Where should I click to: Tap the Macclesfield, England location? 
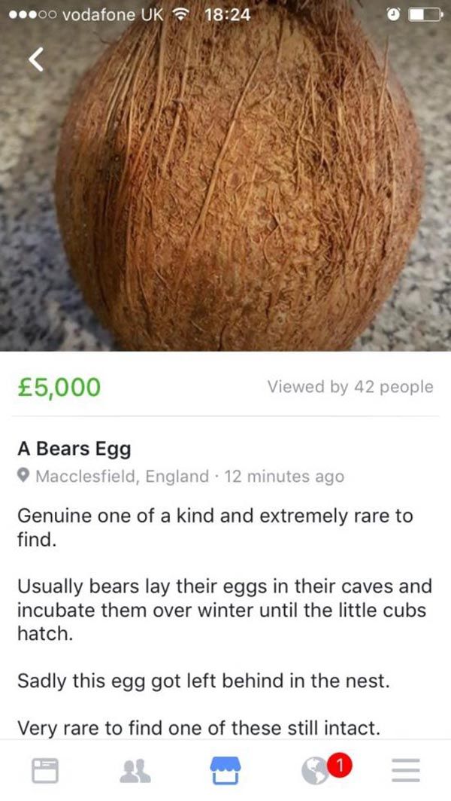click(x=123, y=477)
